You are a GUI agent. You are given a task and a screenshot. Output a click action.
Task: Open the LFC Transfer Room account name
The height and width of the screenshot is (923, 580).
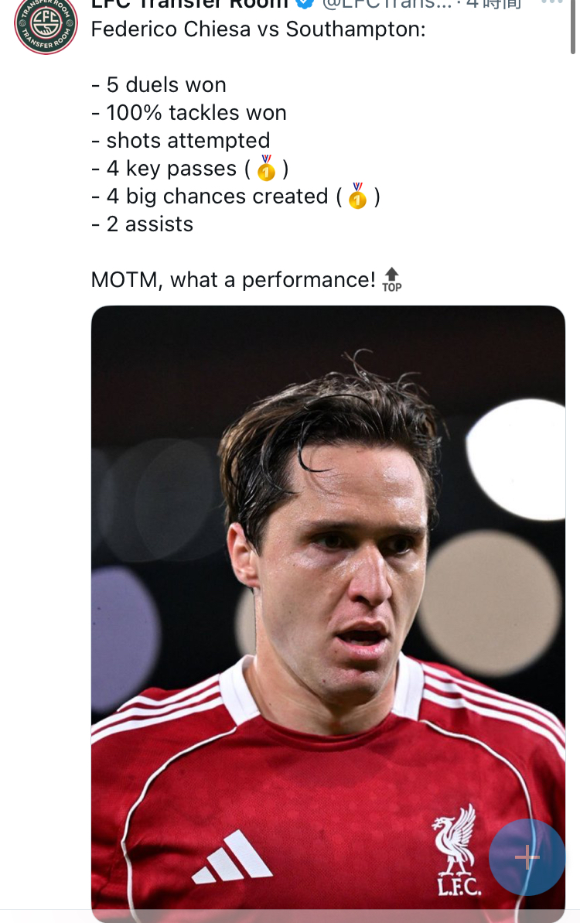pos(189,4)
